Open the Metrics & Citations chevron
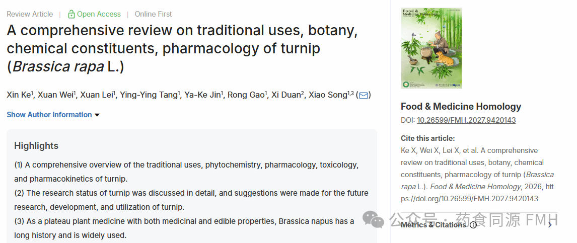Image resolution: width=577 pixels, height=243 pixels. [550, 225]
